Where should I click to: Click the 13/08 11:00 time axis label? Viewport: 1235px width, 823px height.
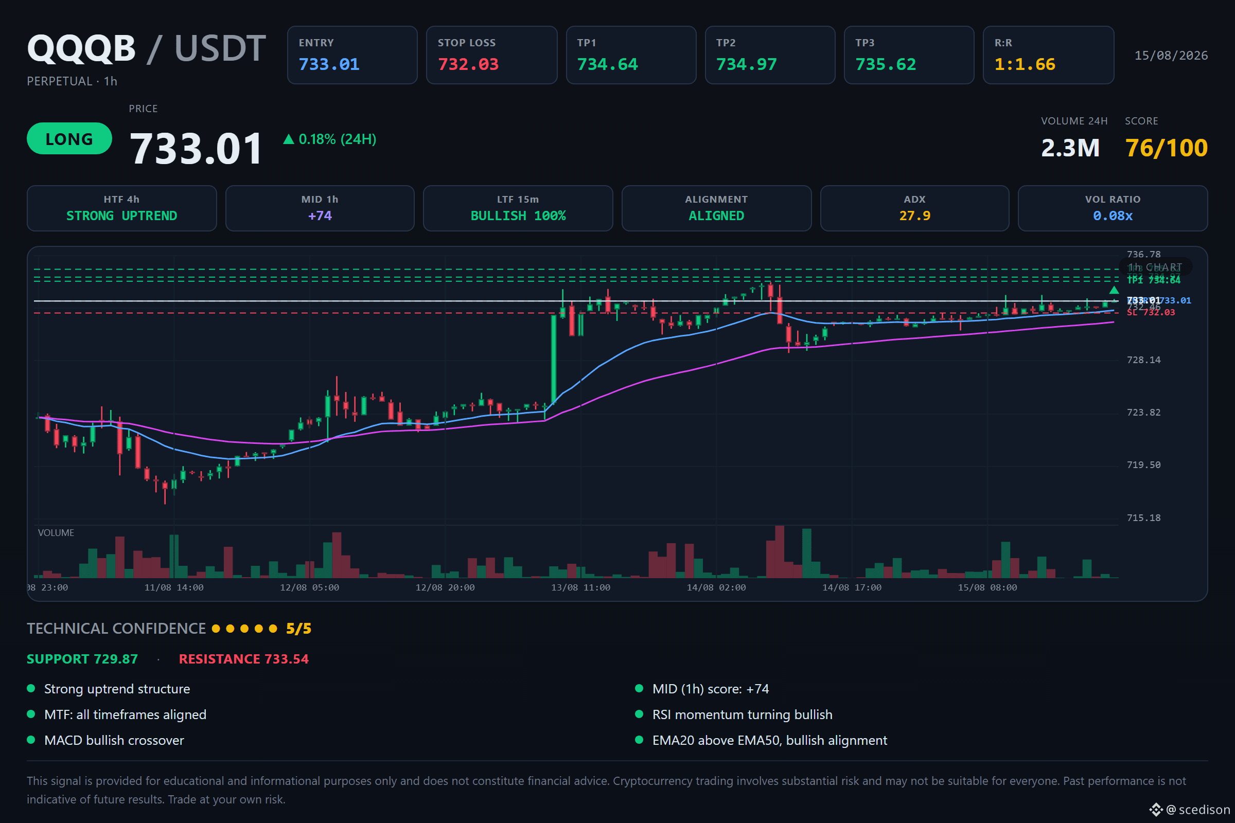click(581, 588)
